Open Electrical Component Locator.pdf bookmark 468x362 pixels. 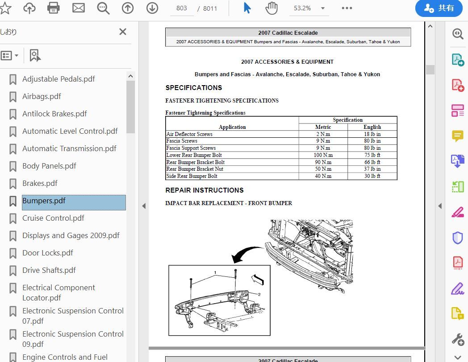(58, 292)
